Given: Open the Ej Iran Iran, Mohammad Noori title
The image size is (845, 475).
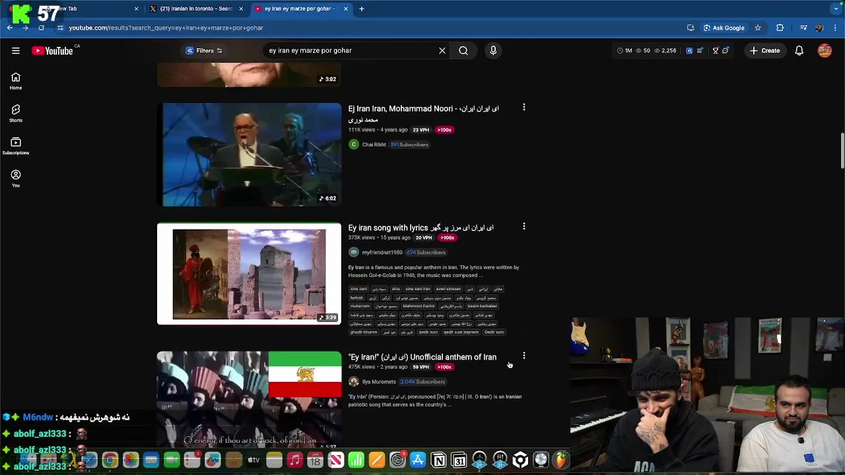Looking at the screenshot, I should [423, 113].
